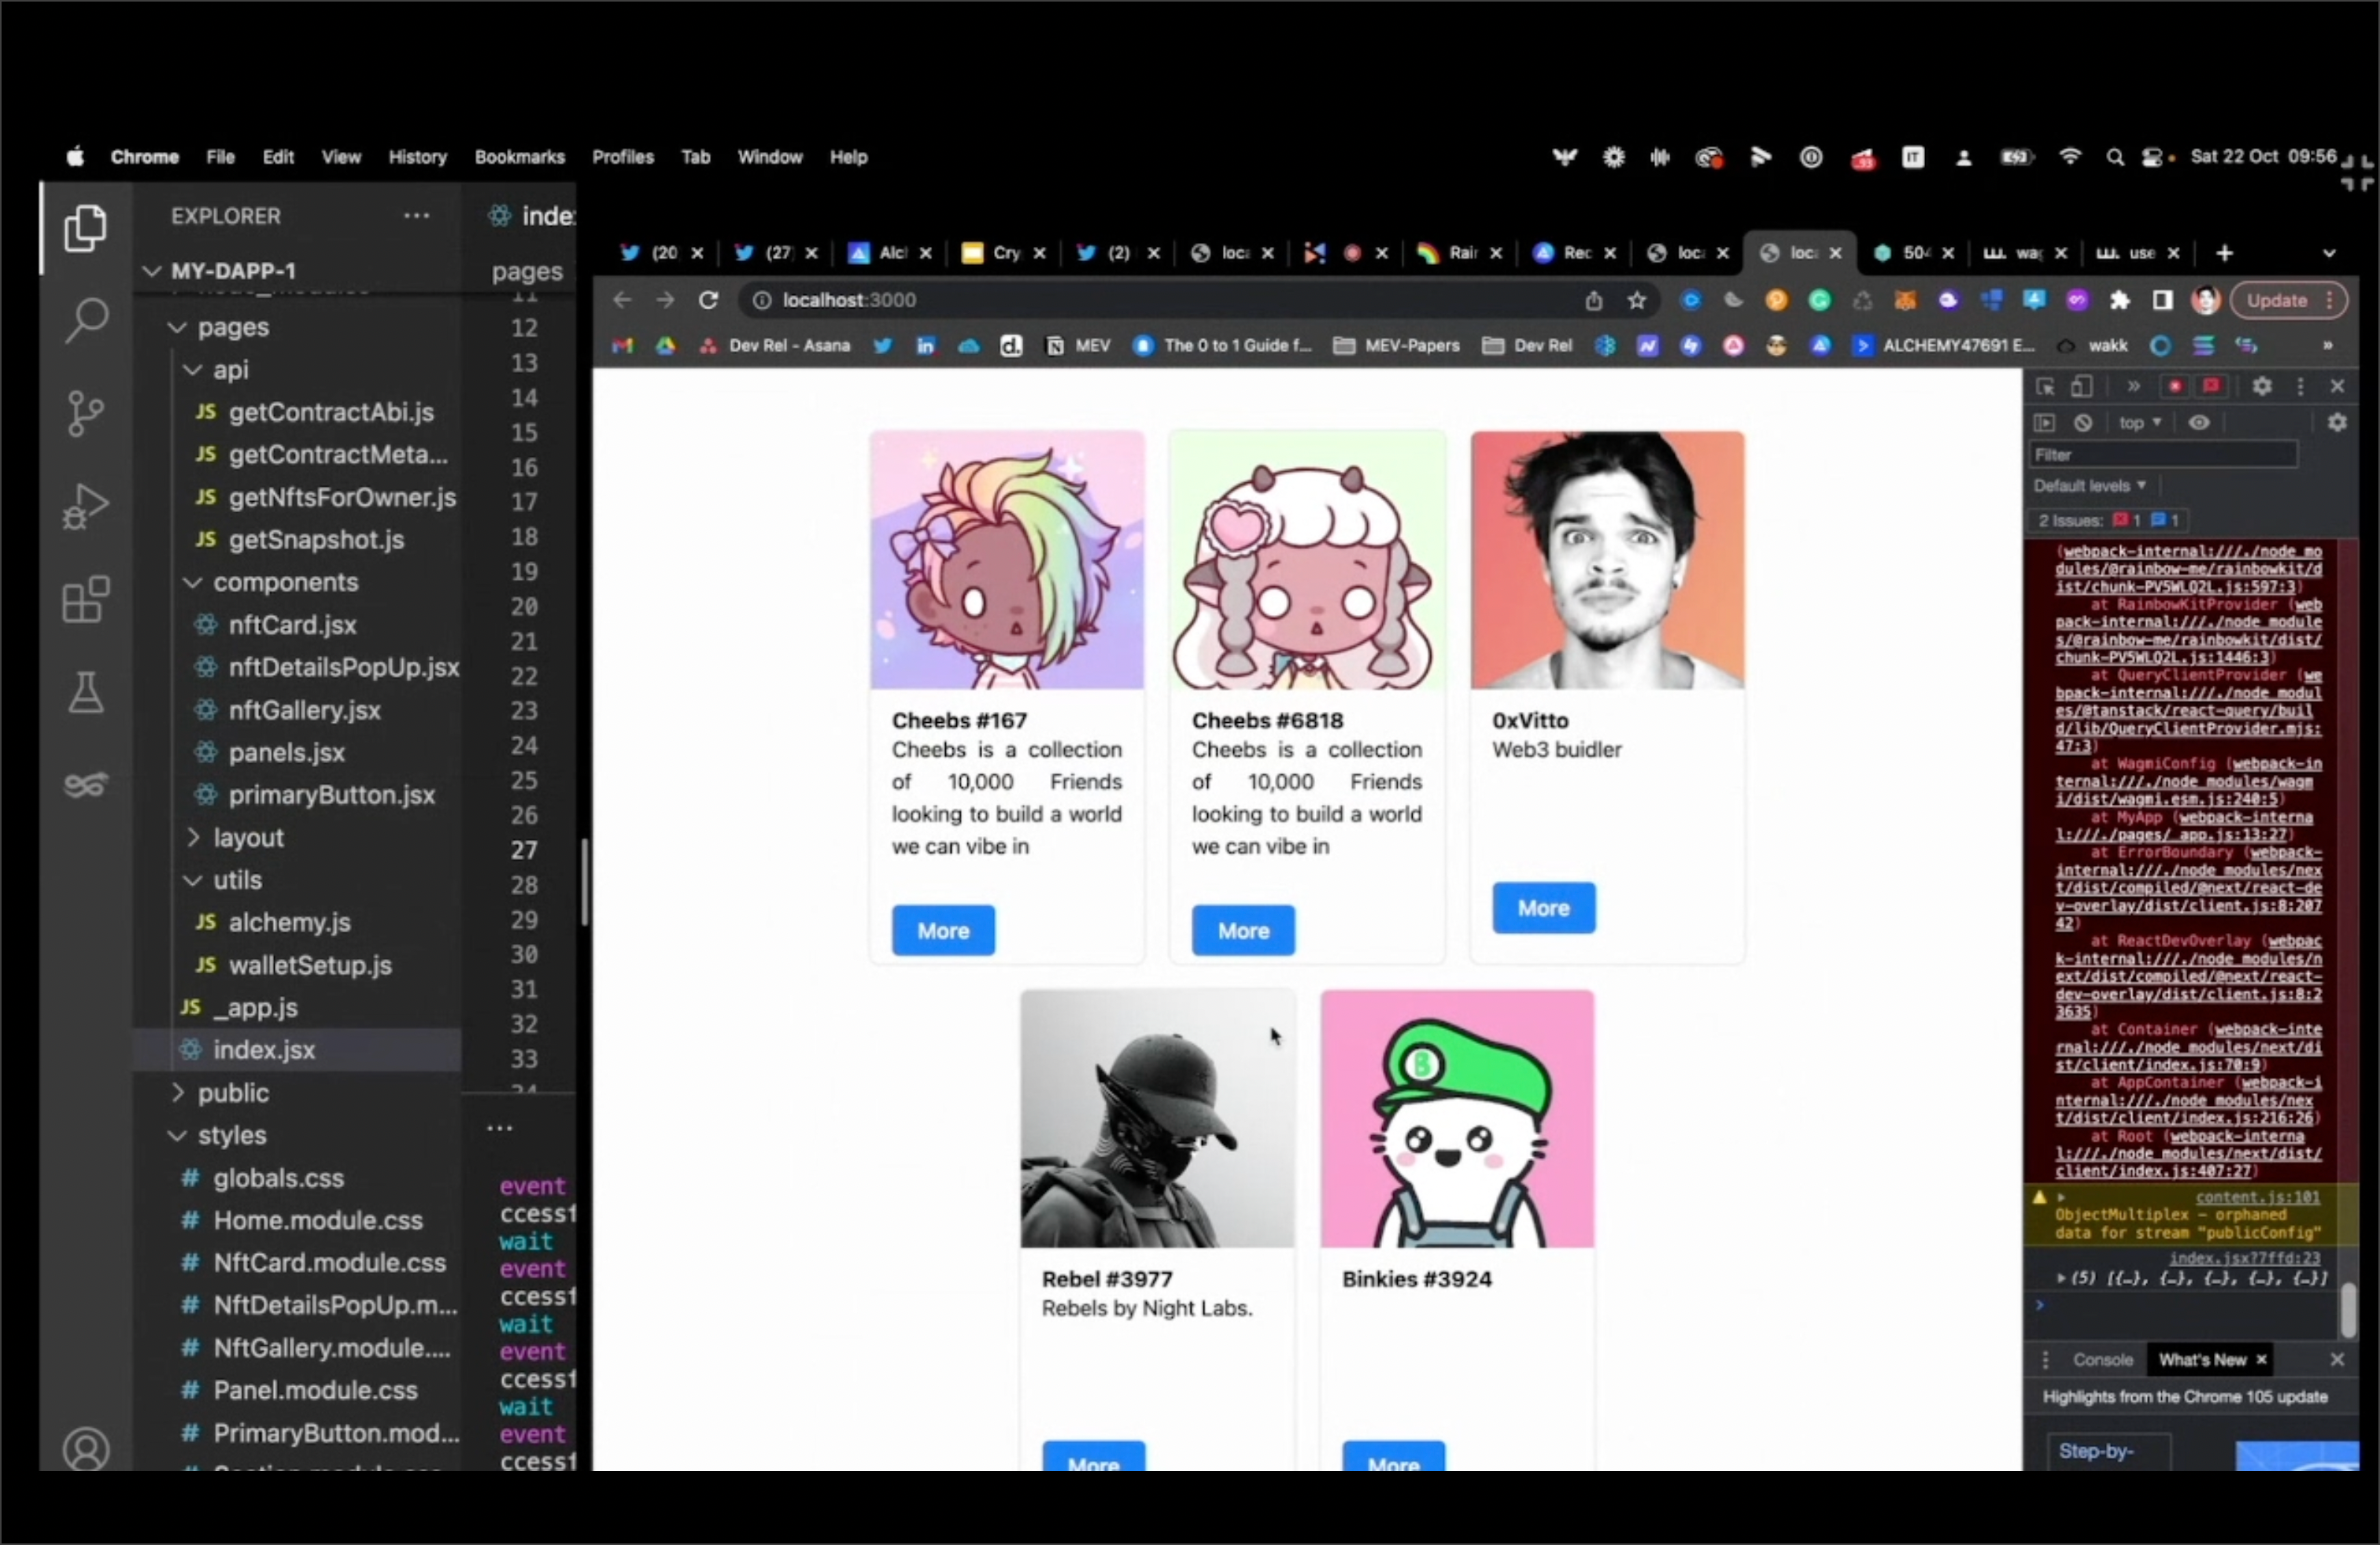Screen dimensions: 2380x1545
Task: Switch to the Console drawer tab
Action: [x=2102, y=1360]
